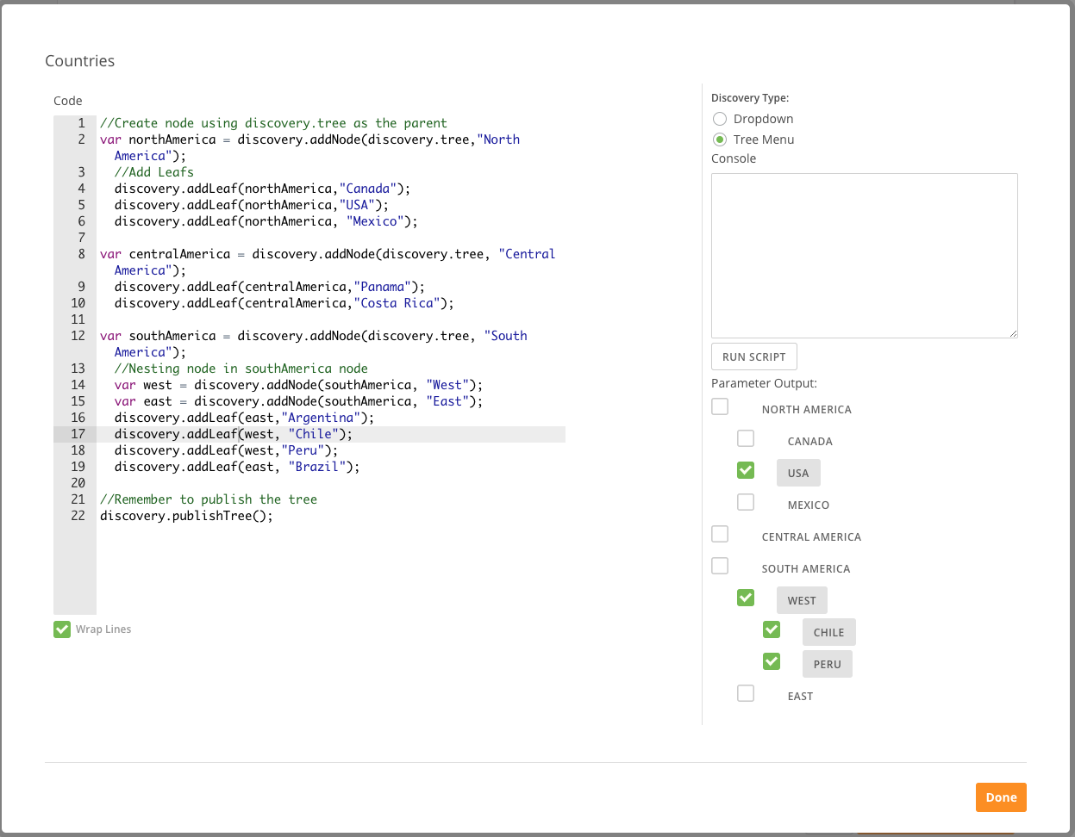Check the SOUTH AMERICA checkbox
1075x837 pixels.
(x=720, y=566)
